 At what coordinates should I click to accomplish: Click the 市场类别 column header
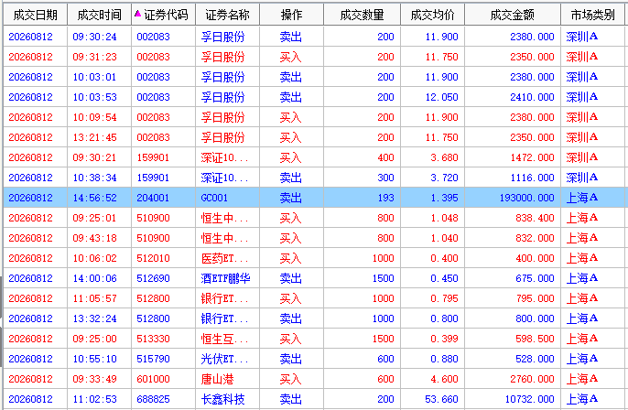pos(593,15)
